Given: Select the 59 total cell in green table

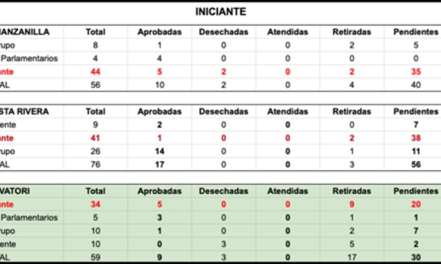Looking at the screenshot, I should [95, 257].
